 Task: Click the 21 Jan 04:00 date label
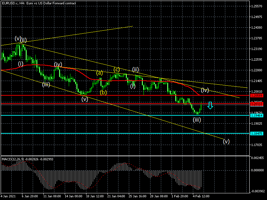(117, 197)
